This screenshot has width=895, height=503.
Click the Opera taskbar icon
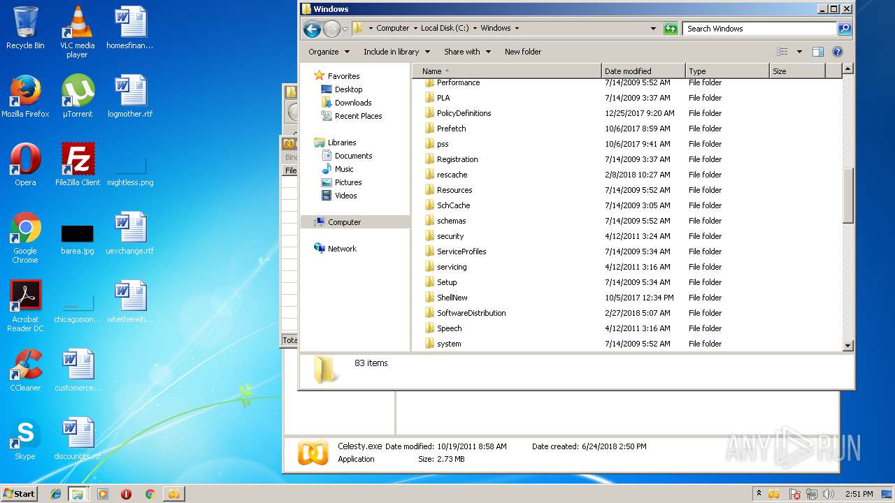[126, 494]
